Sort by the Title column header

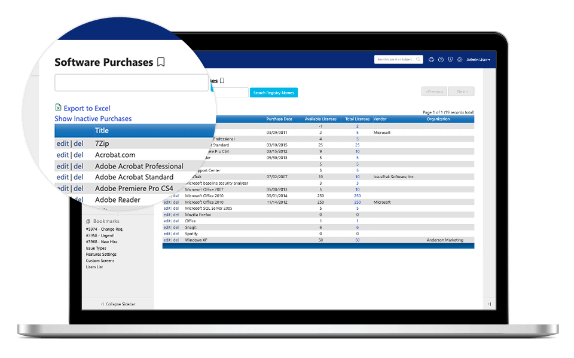(102, 131)
